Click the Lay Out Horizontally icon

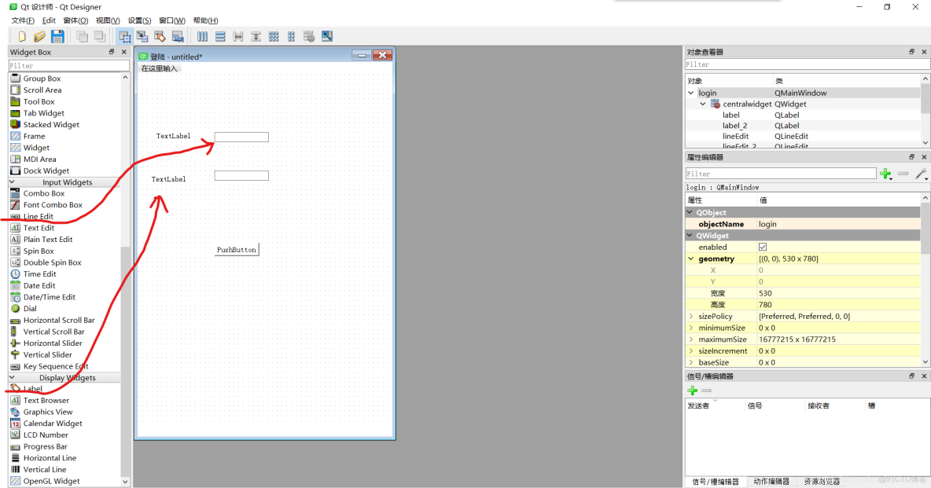[x=202, y=35]
